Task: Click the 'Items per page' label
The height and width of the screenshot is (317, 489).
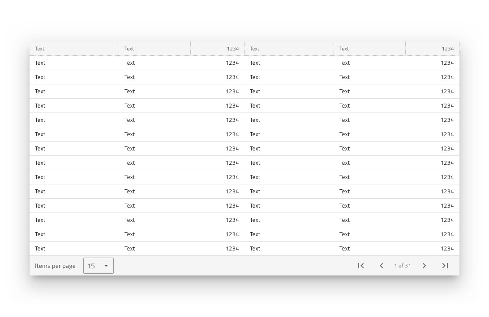Action: [55, 266]
